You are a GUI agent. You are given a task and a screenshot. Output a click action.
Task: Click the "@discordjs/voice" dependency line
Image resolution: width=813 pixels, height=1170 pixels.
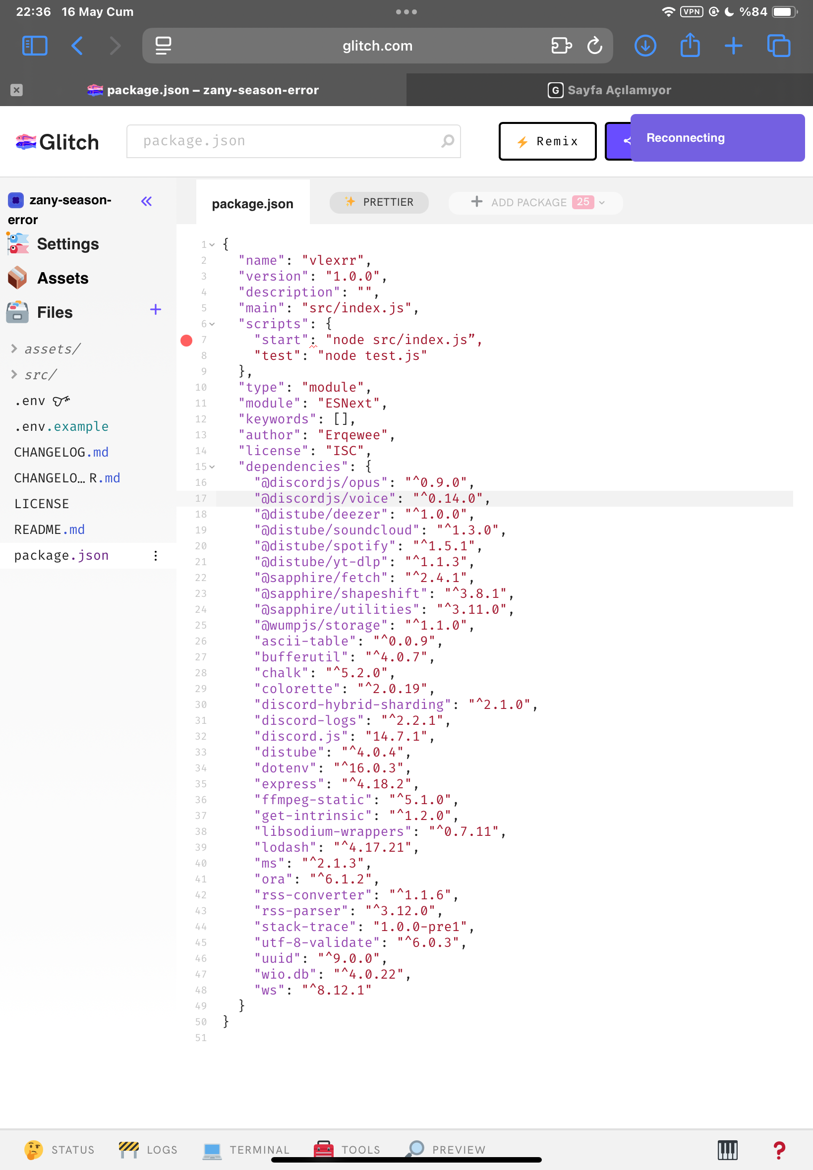click(x=504, y=499)
